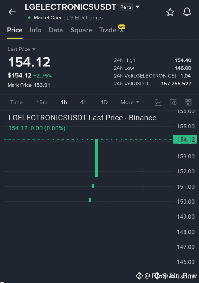Click the Perp label button

pos(126,7)
